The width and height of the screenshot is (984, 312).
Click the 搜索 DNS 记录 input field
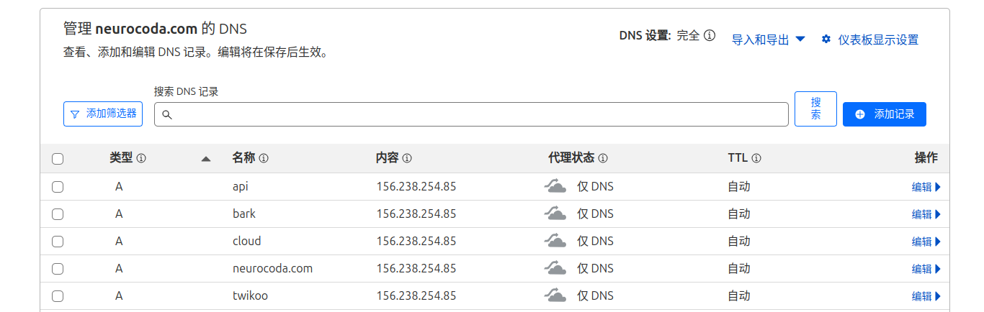(471, 114)
